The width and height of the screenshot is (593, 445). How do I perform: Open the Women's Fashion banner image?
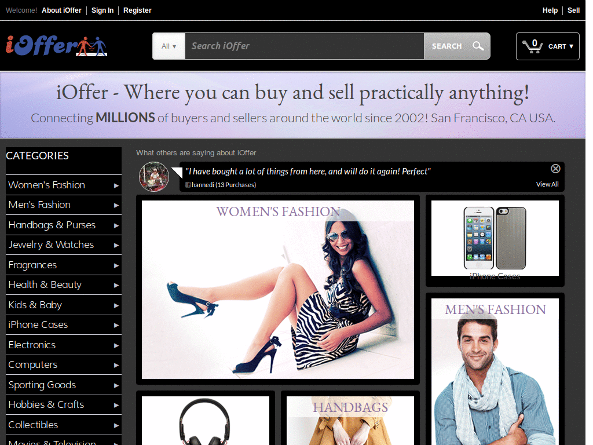(278, 290)
